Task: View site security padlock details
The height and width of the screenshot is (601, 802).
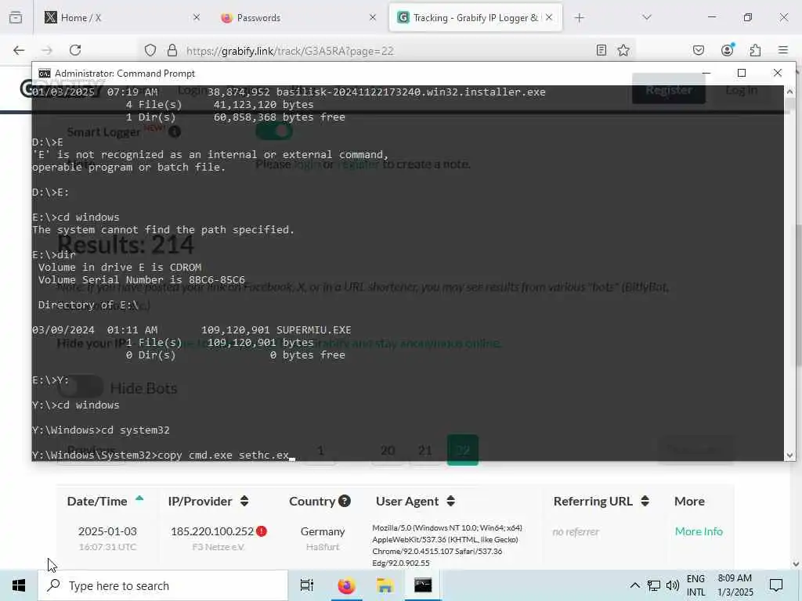Action: [172, 50]
